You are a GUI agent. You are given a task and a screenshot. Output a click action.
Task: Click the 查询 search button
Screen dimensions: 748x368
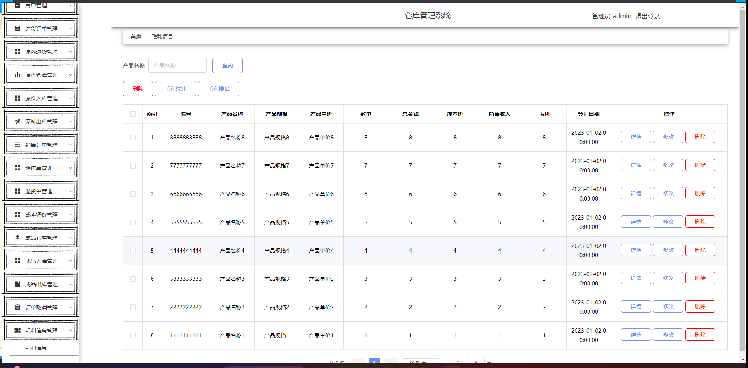coord(228,65)
